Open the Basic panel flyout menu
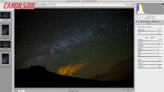This screenshot has width=164, height=92. pos(163,24)
